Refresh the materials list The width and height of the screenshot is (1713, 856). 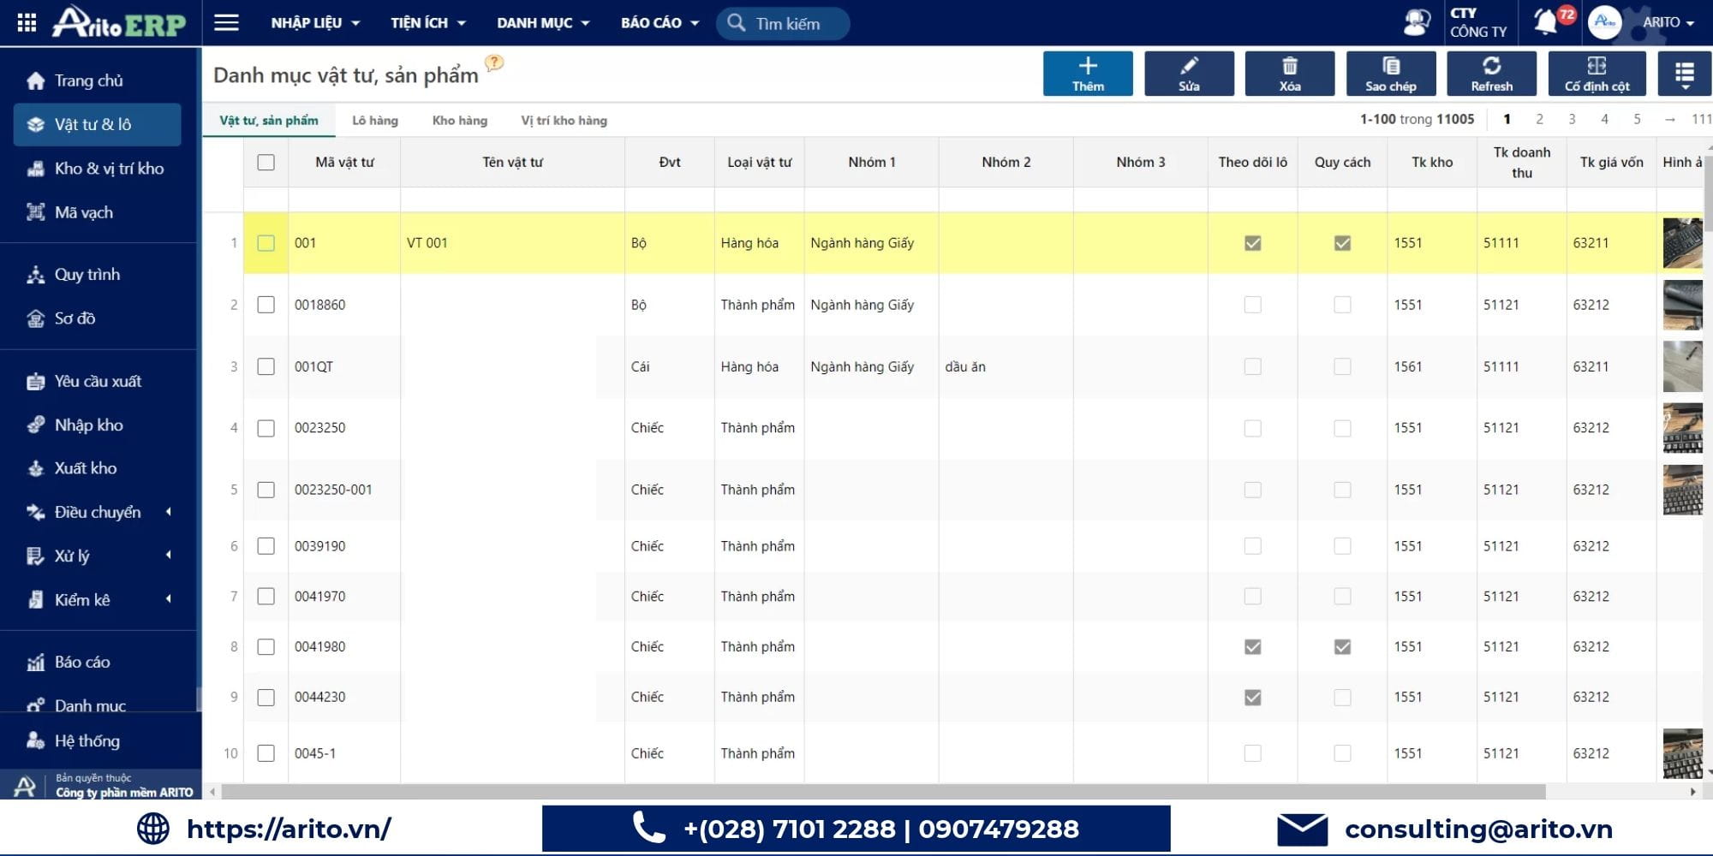point(1491,74)
